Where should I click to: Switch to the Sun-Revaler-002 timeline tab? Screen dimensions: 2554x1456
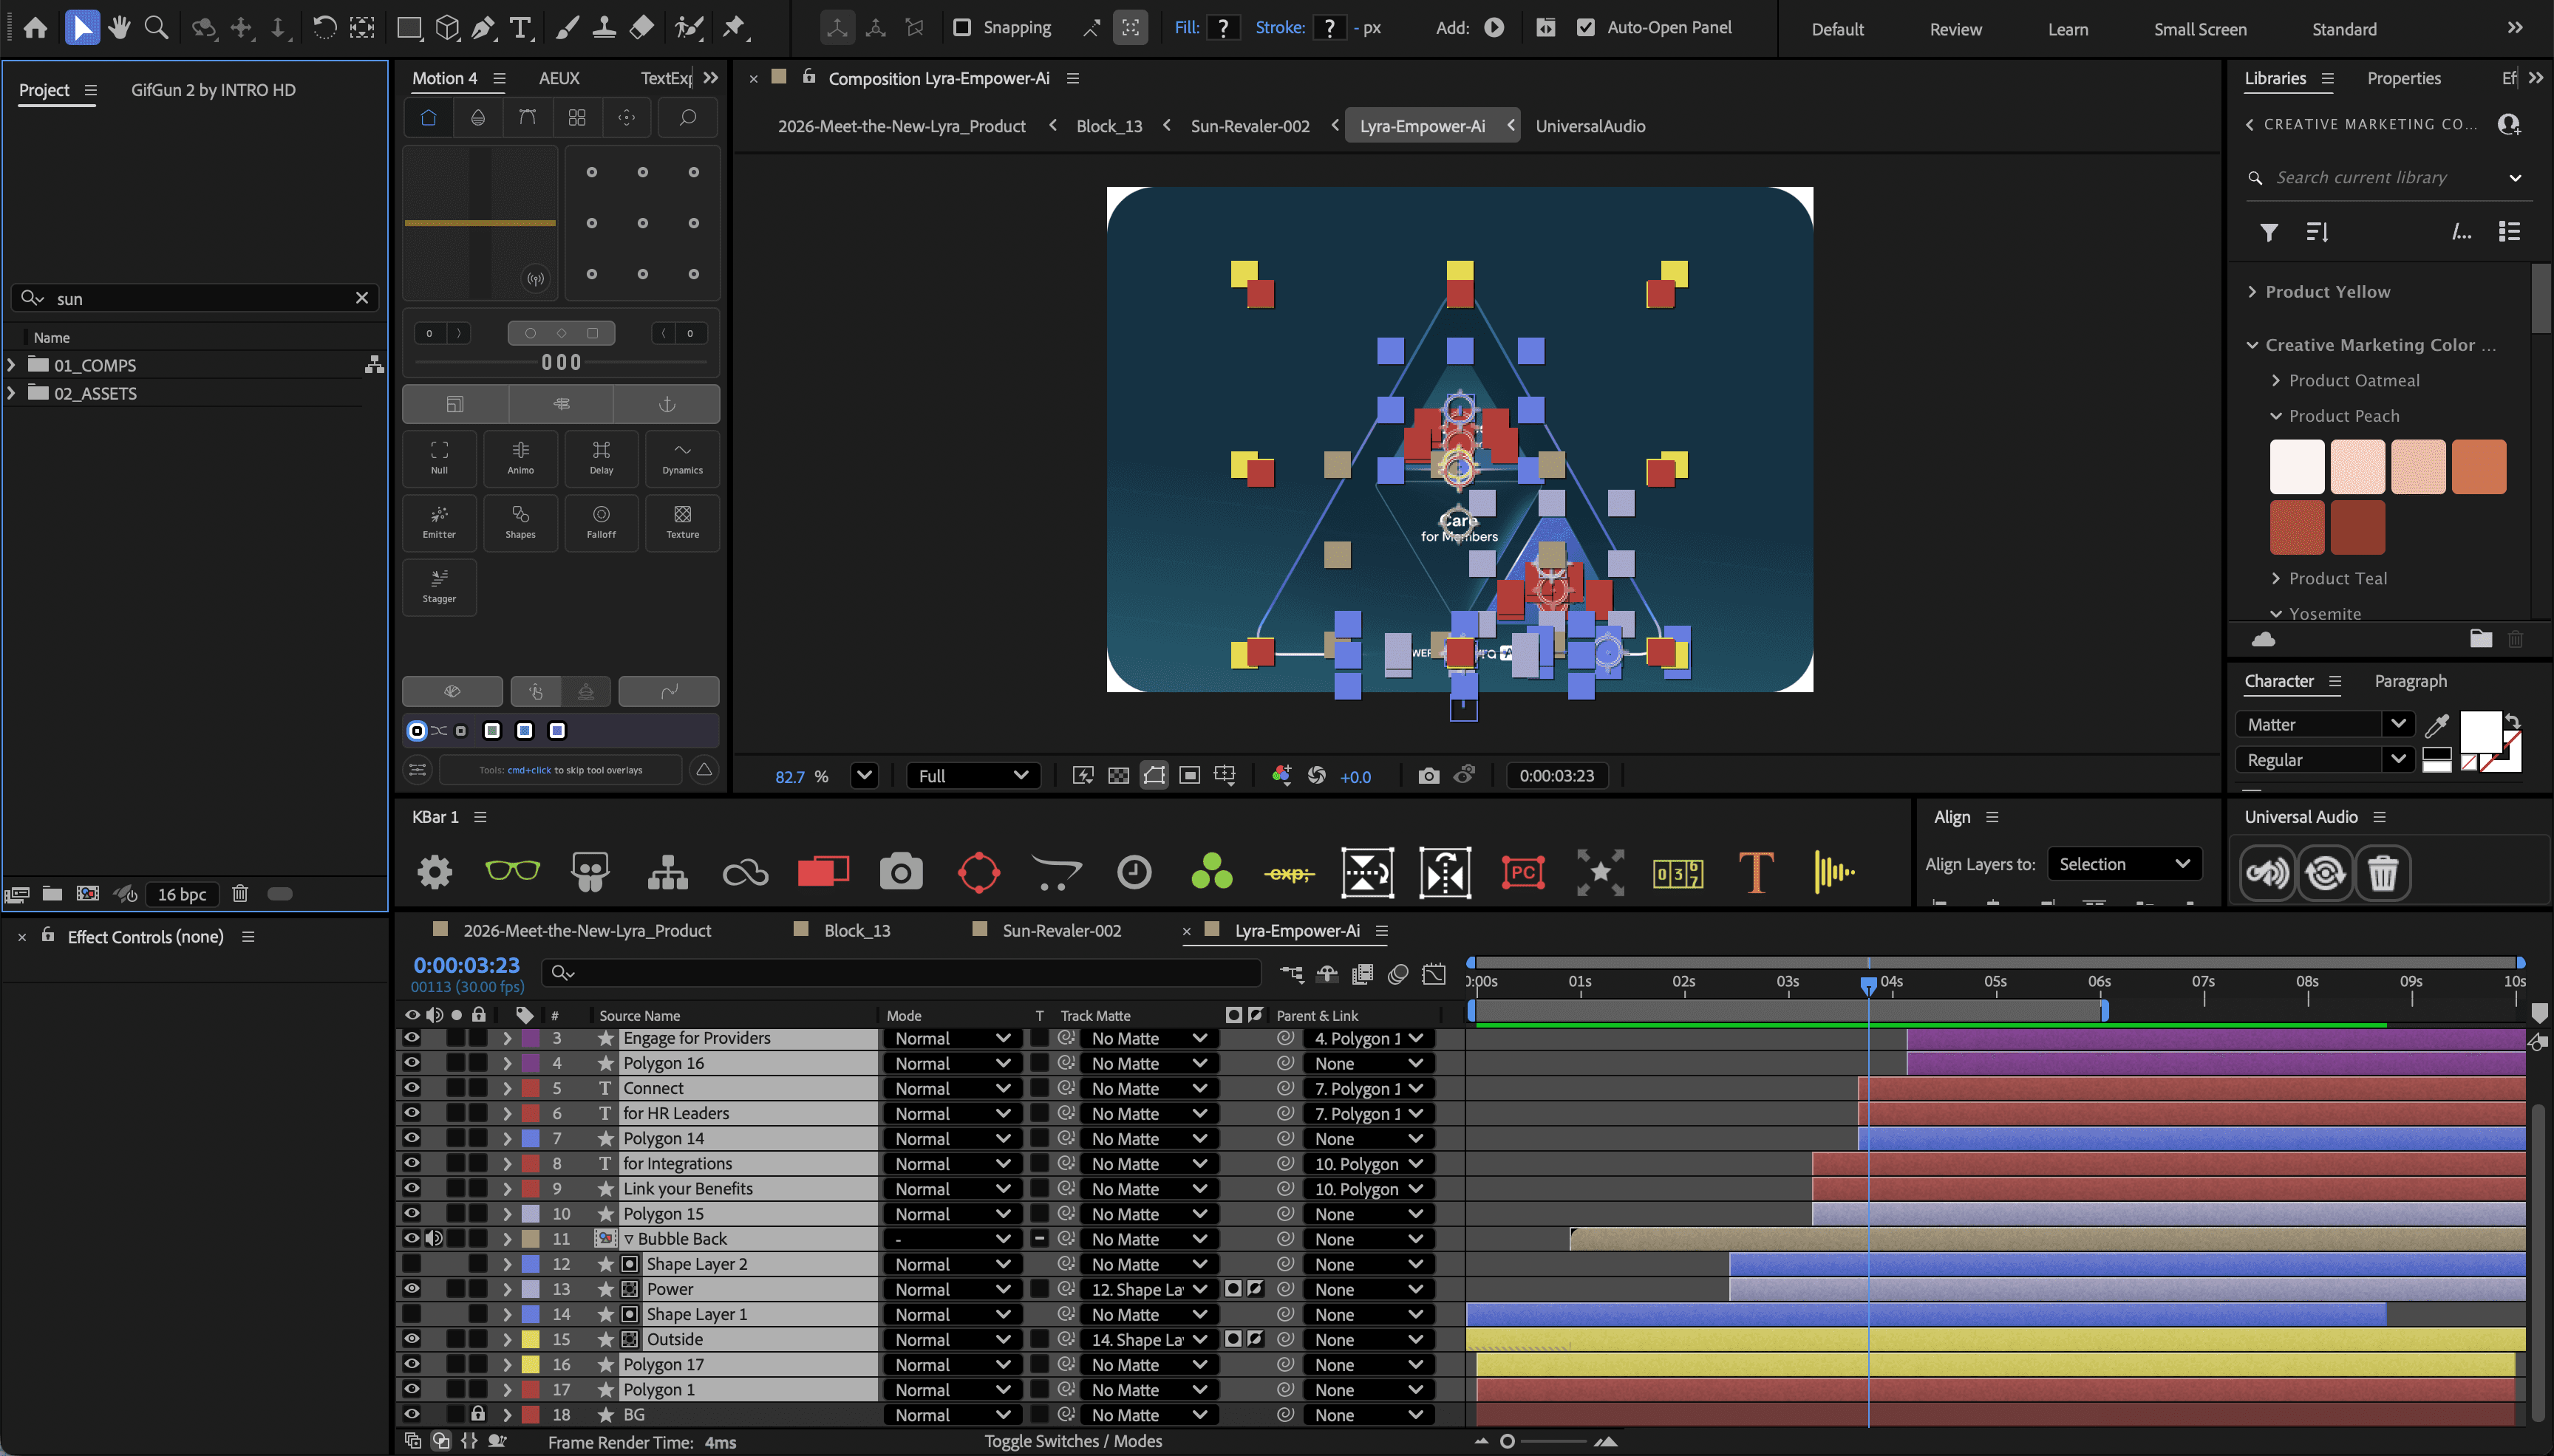tap(1060, 930)
